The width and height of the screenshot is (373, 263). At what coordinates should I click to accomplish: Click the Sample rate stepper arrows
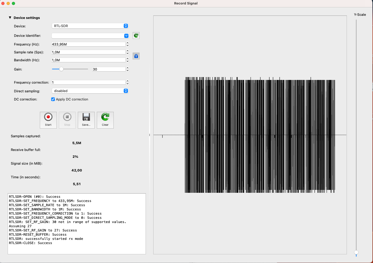(128, 52)
